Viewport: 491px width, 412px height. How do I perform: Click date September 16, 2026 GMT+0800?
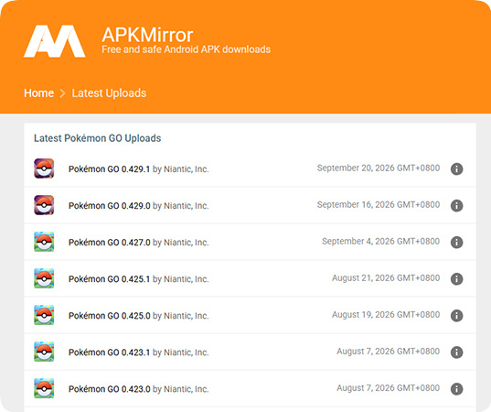tap(379, 205)
